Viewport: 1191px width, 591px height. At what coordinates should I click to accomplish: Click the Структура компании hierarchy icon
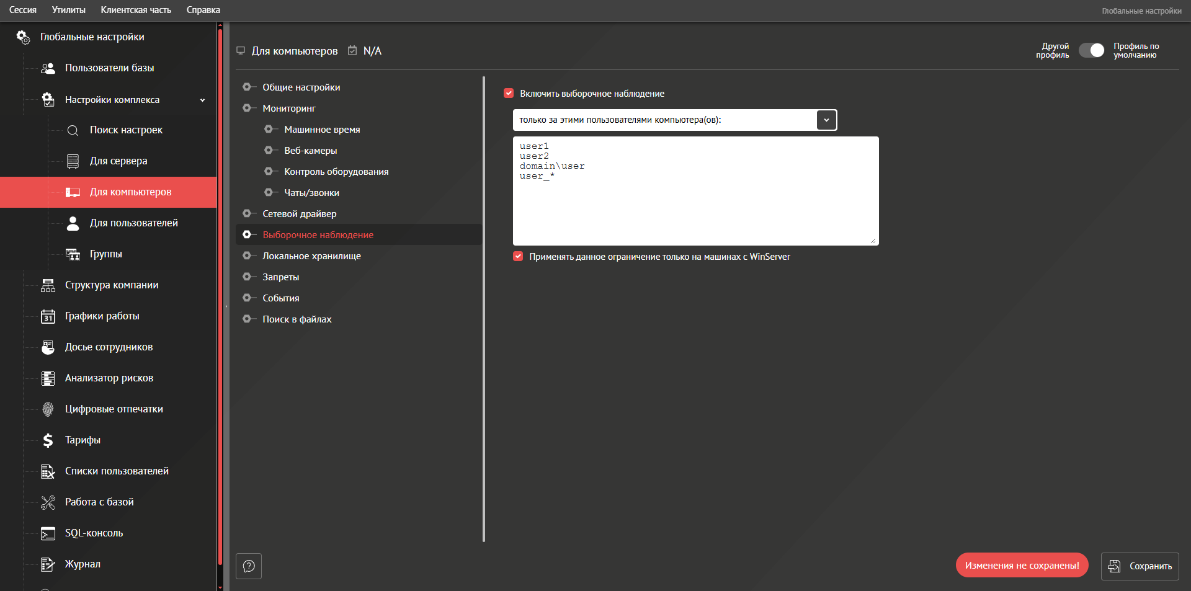[48, 285]
